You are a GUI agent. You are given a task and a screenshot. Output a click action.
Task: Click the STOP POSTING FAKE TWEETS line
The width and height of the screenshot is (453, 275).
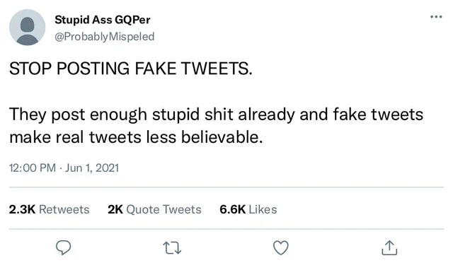(x=131, y=69)
